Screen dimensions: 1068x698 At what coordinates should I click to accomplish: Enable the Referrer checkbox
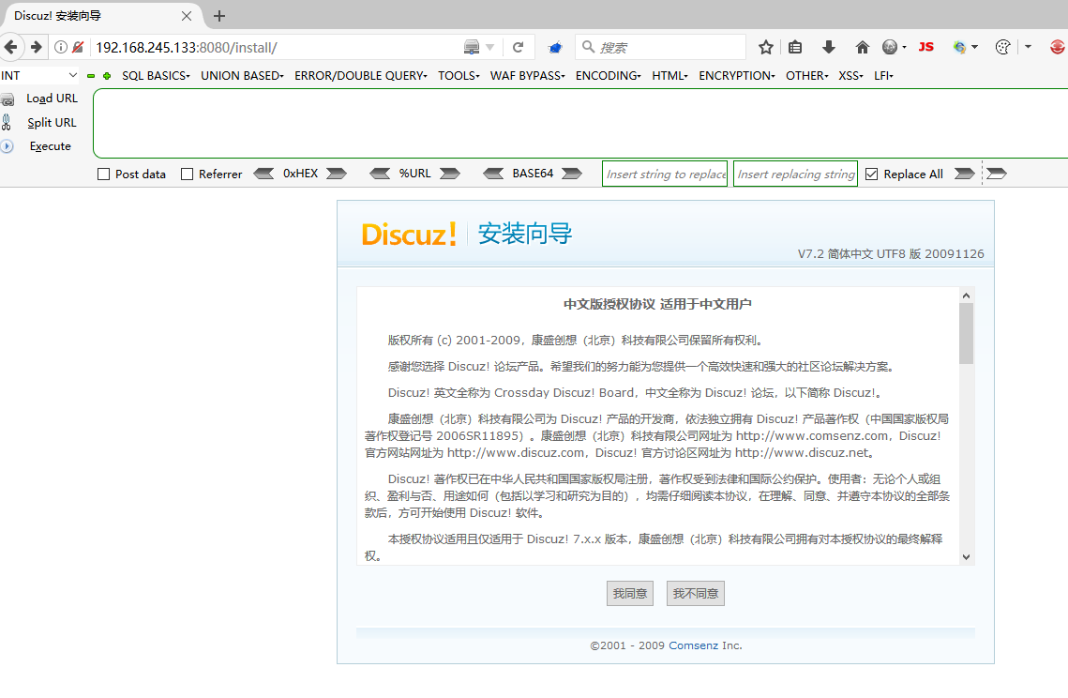tap(187, 174)
